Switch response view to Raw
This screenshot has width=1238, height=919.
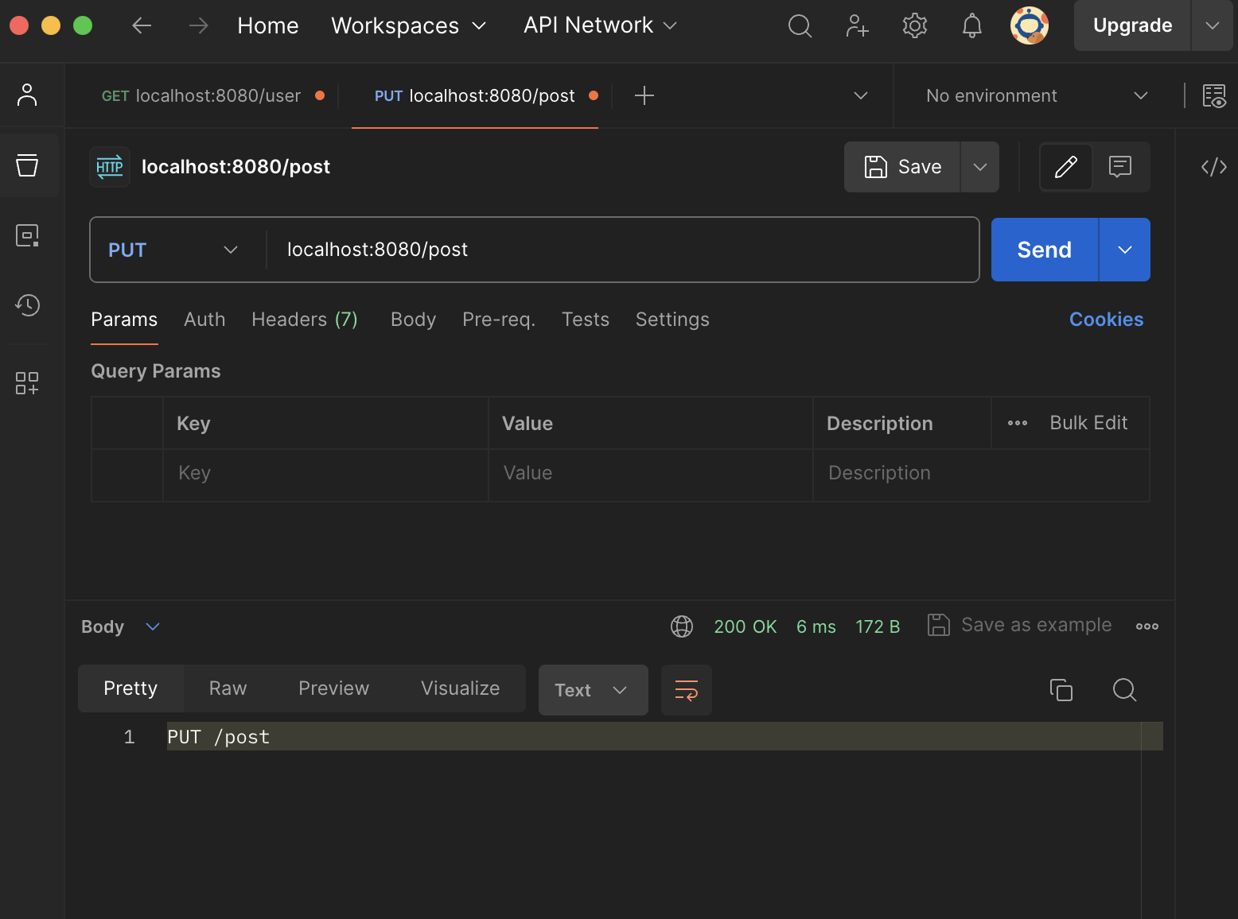(x=228, y=688)
